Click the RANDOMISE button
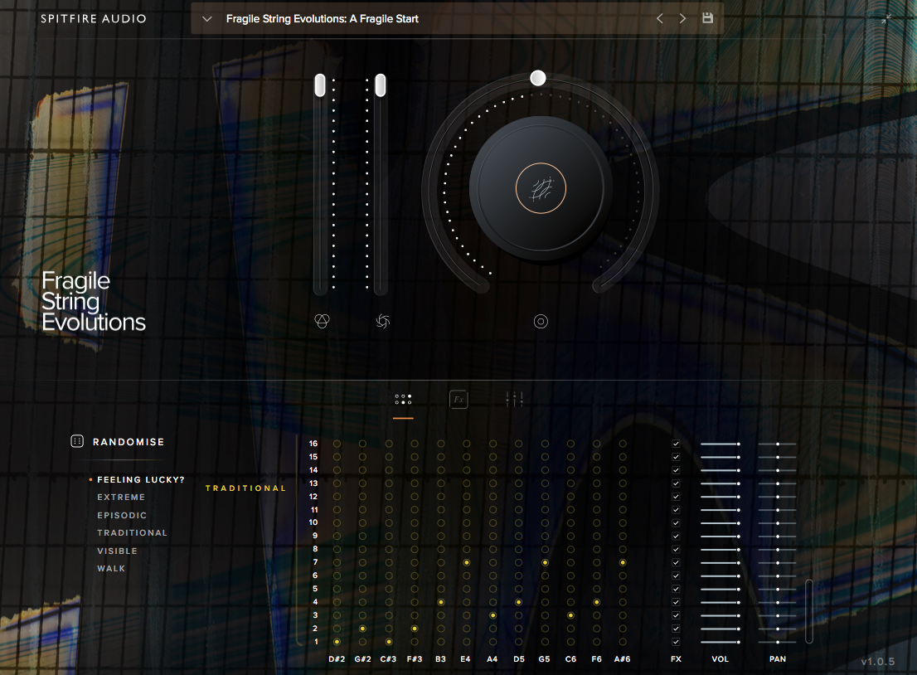Screen dimensions: 917x675 129,442
